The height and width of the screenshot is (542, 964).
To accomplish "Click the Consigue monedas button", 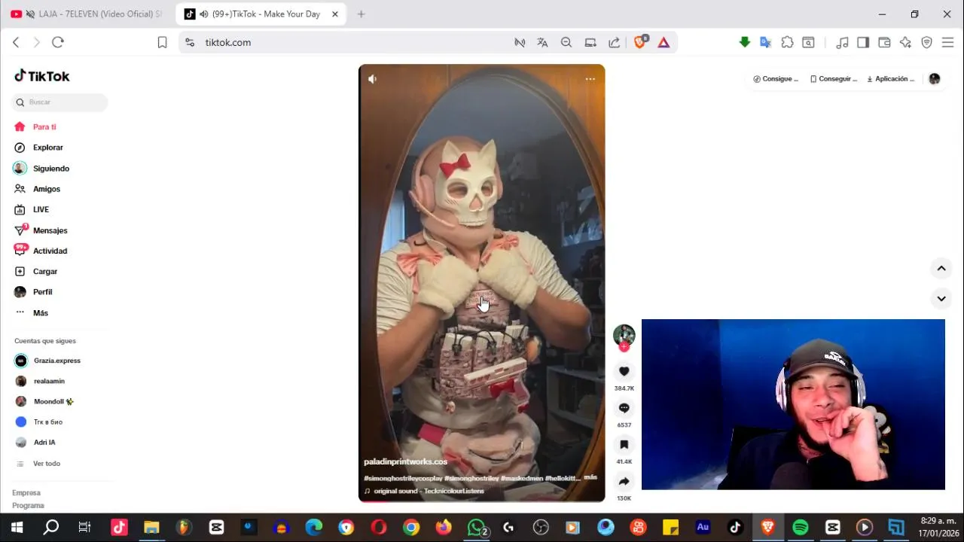I will [776, 78].
